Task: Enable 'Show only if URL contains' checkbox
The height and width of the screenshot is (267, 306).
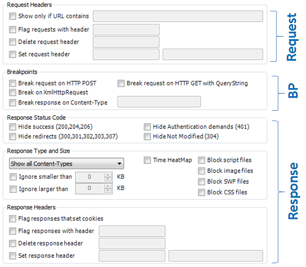Action: click(12, 16)
